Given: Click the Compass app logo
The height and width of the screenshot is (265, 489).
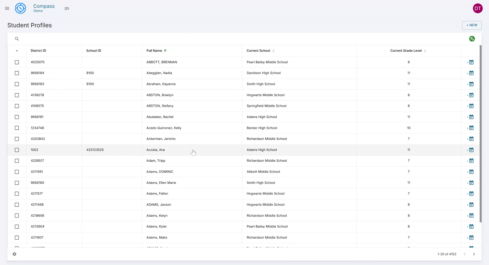Looking at the screenshot, I should (20, 8).
